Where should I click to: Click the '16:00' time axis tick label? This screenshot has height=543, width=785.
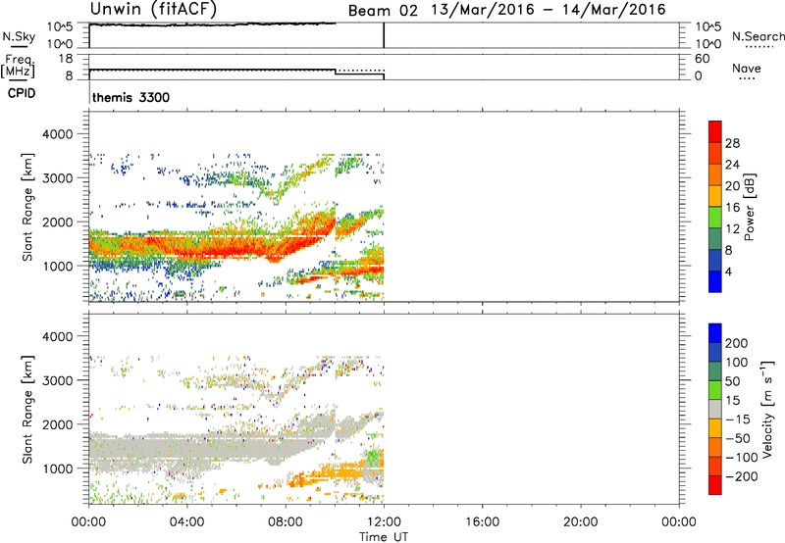point(482,522)
